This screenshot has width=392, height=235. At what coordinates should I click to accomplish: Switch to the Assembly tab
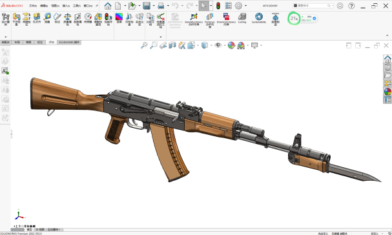(6, 42)
